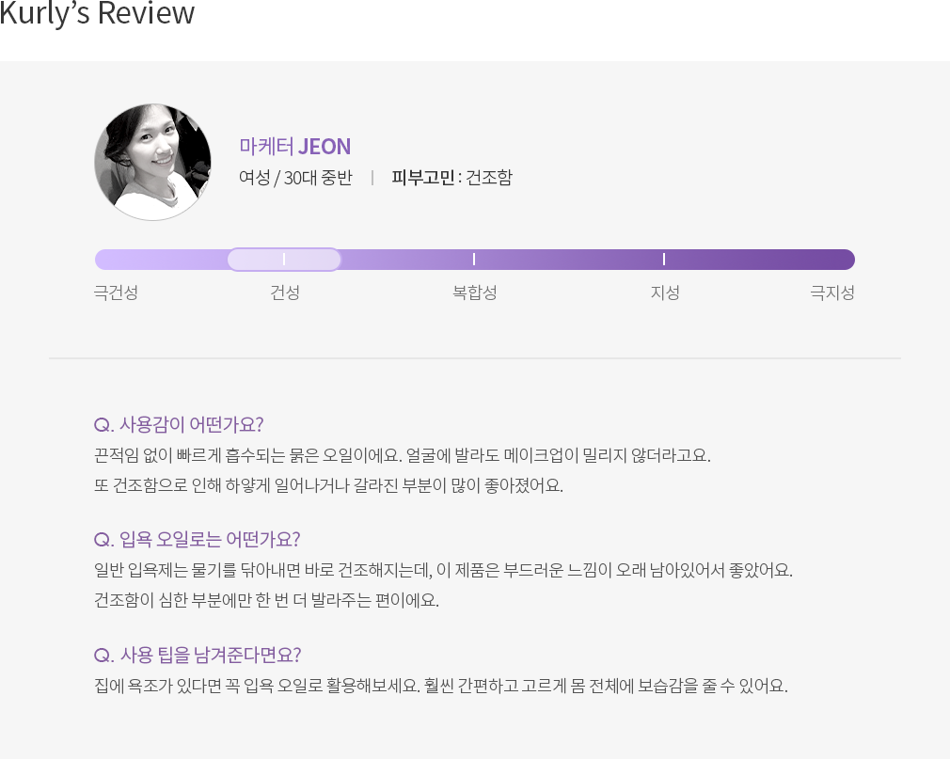Viewport: 950px width, 759px height.
Task: Click the 극건성 label under the bar
Action: point(116,293)
